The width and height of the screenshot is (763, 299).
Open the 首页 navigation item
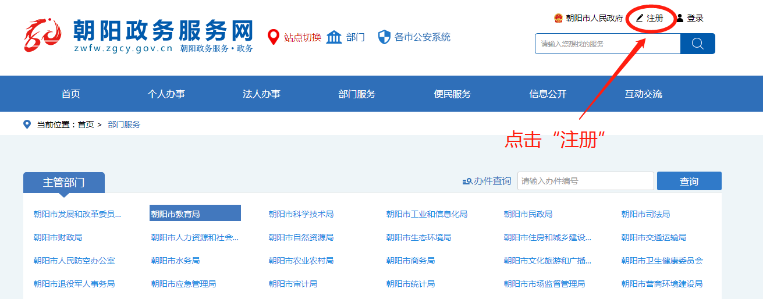(71, 94)
